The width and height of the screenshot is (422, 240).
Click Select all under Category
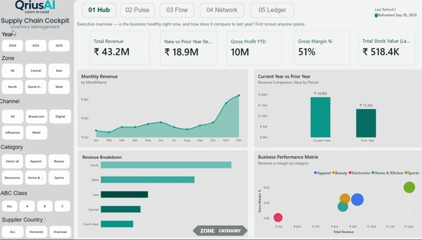[13, 161]
